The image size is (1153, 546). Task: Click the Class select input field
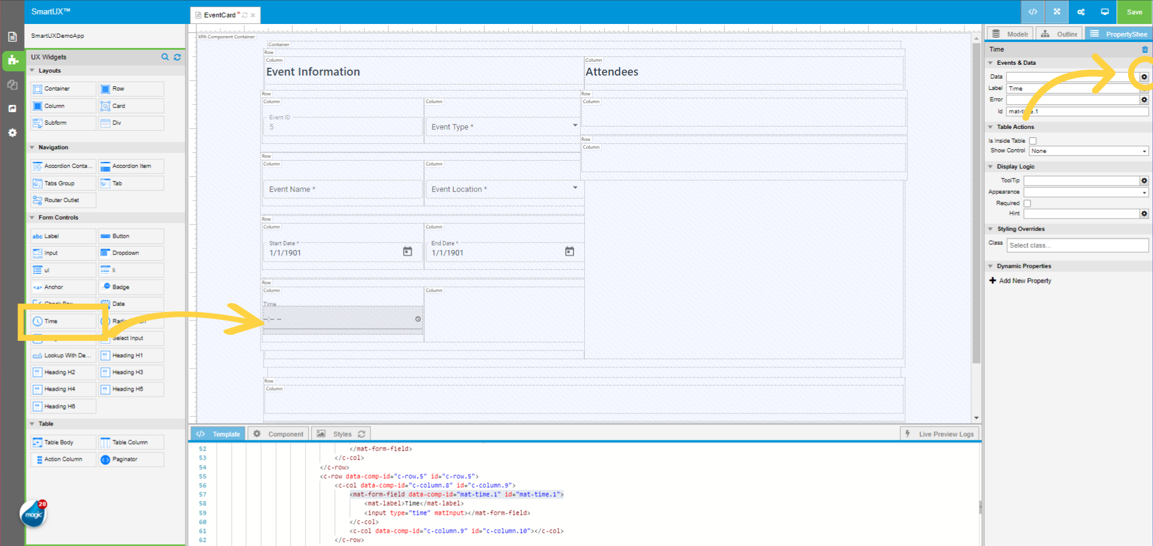tap(1077, 245)
